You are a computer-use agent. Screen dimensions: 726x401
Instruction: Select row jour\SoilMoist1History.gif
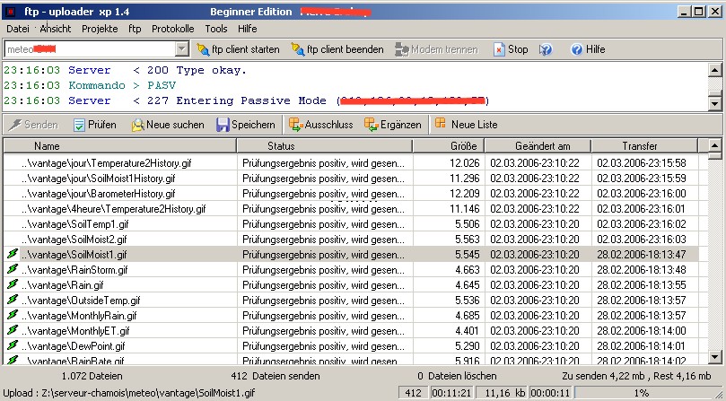(x=351, y=178)
